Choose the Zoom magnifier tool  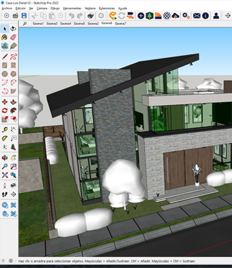click(5, 166)
